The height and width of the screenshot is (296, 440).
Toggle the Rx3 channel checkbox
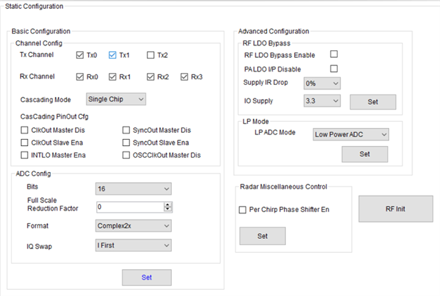tap(184, 77)
